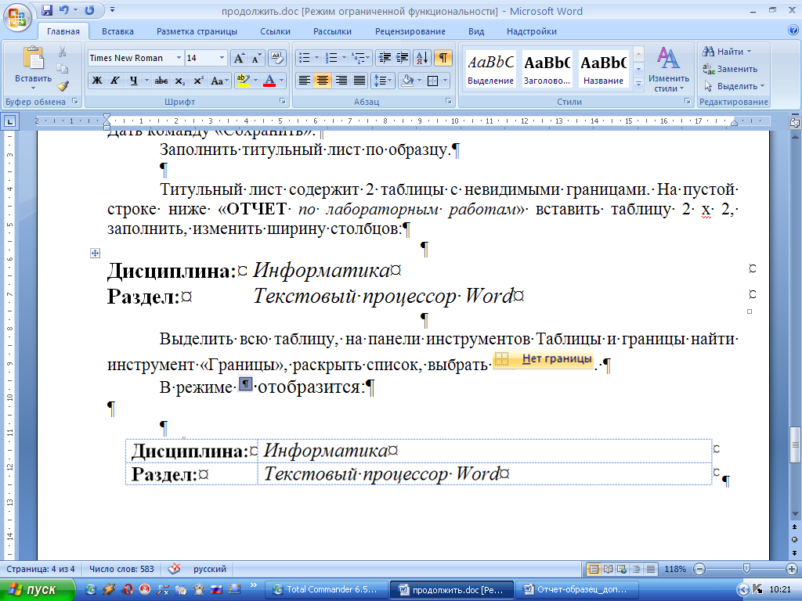Apply the Выделение style
The height and width of the screenshot is (601, 802).
coord(490,69)
